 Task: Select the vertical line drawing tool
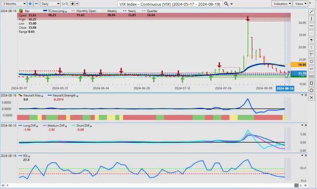[311, 19]
